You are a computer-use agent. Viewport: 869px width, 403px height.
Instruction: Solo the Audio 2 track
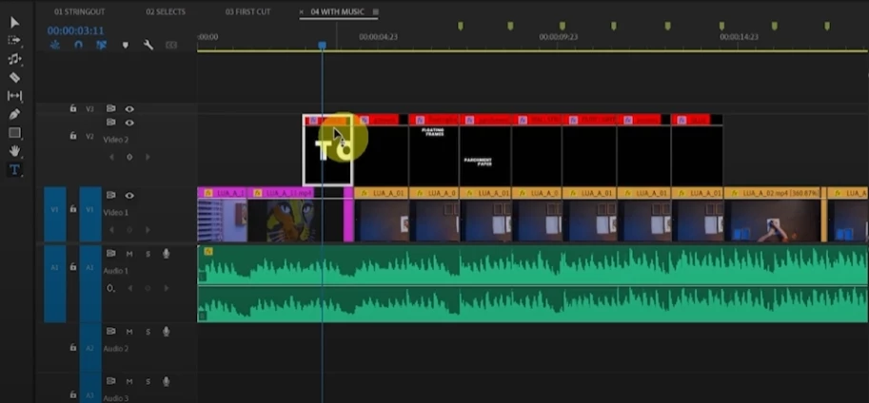(148, 332)
